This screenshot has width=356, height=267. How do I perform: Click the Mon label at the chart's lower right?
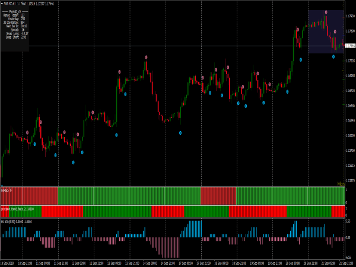tap(341, 184)
